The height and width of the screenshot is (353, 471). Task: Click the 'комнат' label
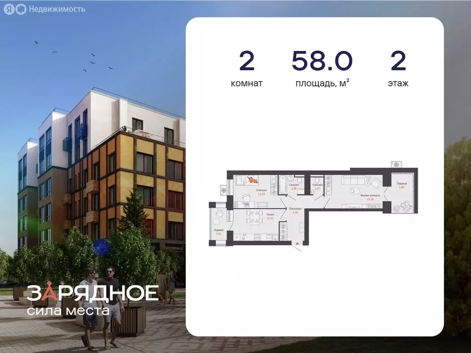tap(247, 83)
